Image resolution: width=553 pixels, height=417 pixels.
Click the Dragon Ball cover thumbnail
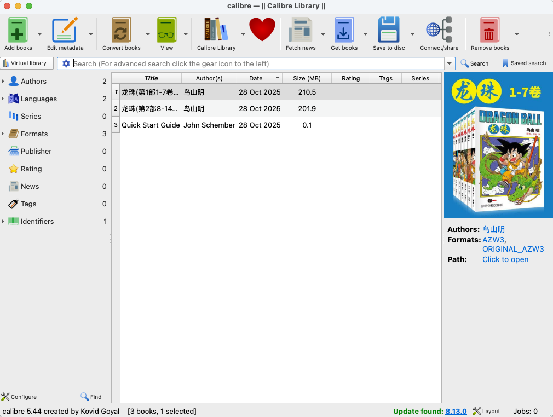(498, 146)
